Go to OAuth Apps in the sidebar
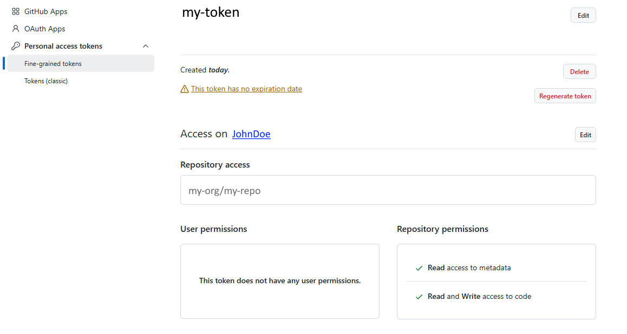 click(44, 29)
